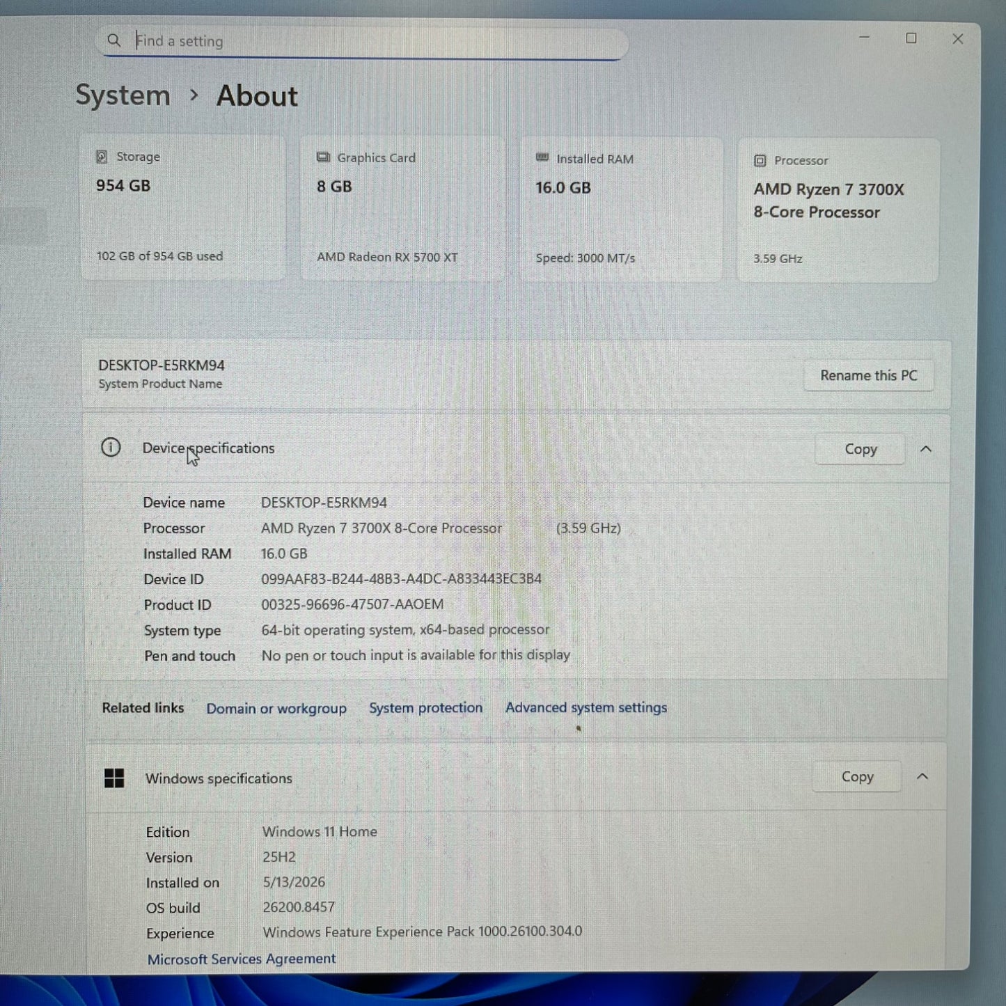
Task: Click the Installed RAM memory icon
Action: pyautogui.click(x=542, y=158)
